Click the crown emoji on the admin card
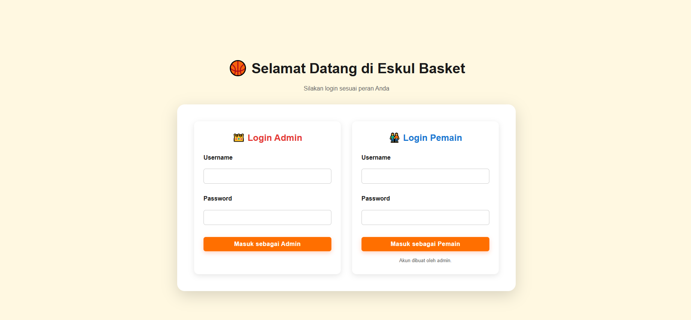691x320 pixels. (238, 137)
